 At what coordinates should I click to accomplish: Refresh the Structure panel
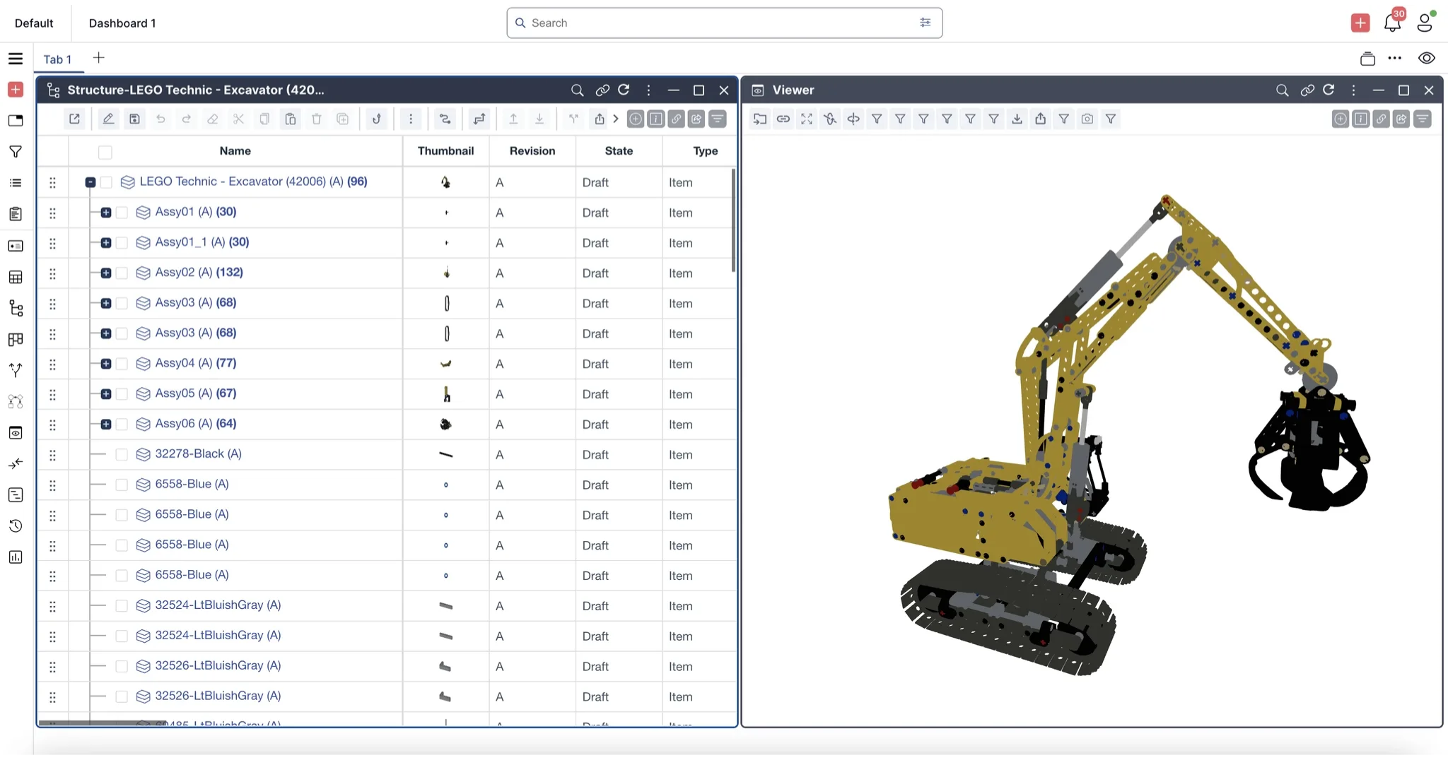point(624,90)
